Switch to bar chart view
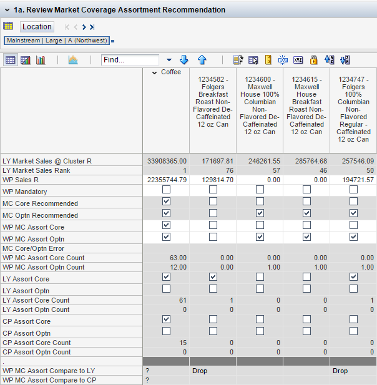The height and width of the screenshot is (385, 377). (x=41, y=60)
